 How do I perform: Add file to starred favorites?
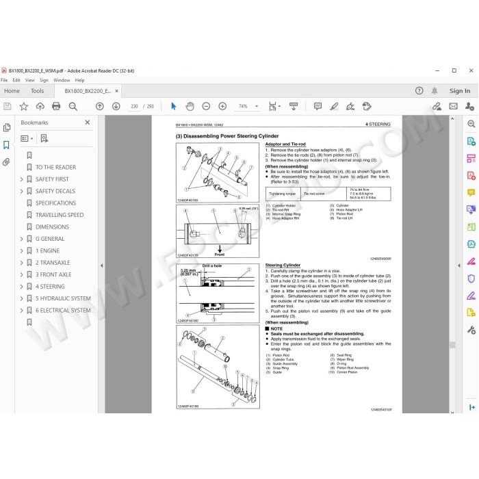23,106
